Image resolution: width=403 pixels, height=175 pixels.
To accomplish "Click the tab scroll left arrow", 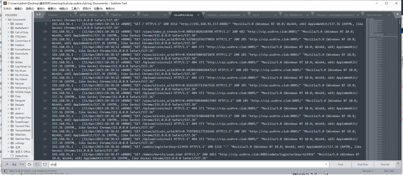I will click(37, 14).
